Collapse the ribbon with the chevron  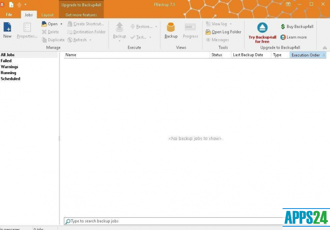coord(325,48)
